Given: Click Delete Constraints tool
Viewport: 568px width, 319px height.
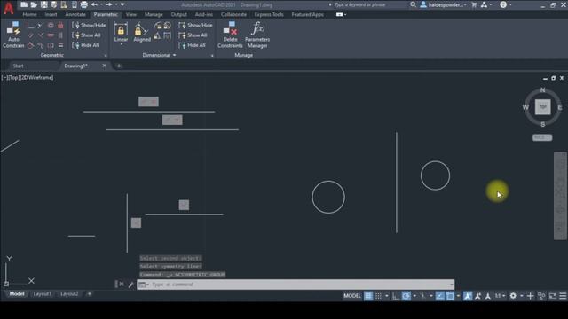Looking at the screenshot, I should click(x=230, y=35).
